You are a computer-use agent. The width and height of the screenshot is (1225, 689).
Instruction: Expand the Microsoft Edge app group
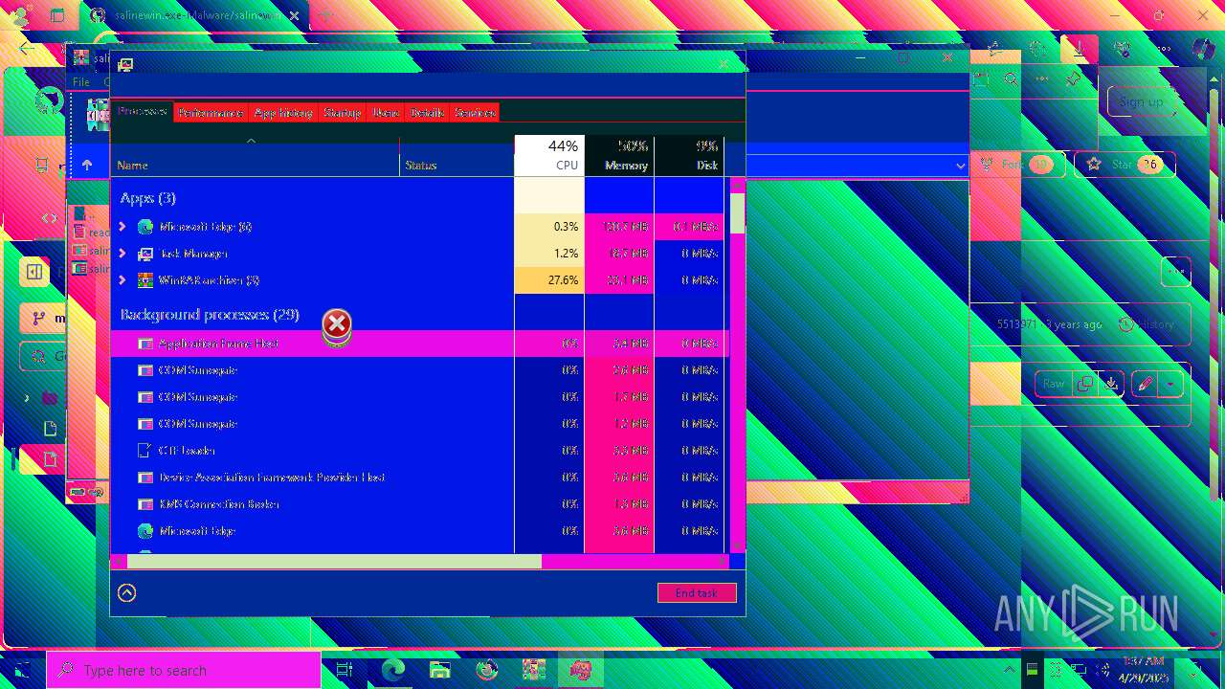click(x=122, y=227)
